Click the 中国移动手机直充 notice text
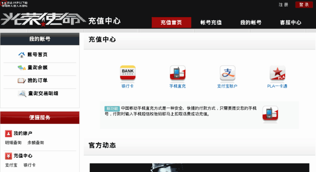 tap(181, 111)
